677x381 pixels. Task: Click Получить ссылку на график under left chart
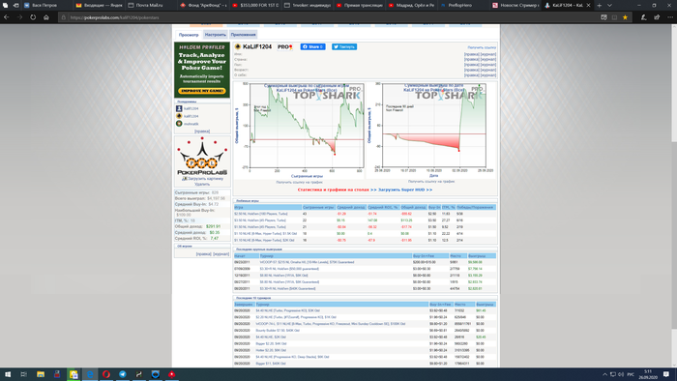[299, 182]
